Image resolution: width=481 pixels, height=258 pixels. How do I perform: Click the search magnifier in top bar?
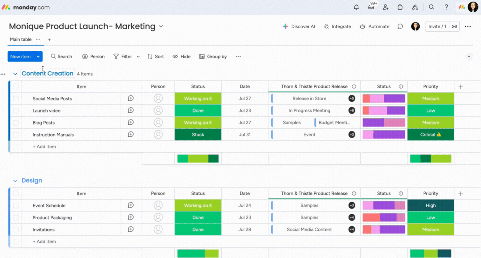point(431,7)
